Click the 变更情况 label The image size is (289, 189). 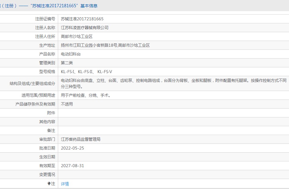47,175
